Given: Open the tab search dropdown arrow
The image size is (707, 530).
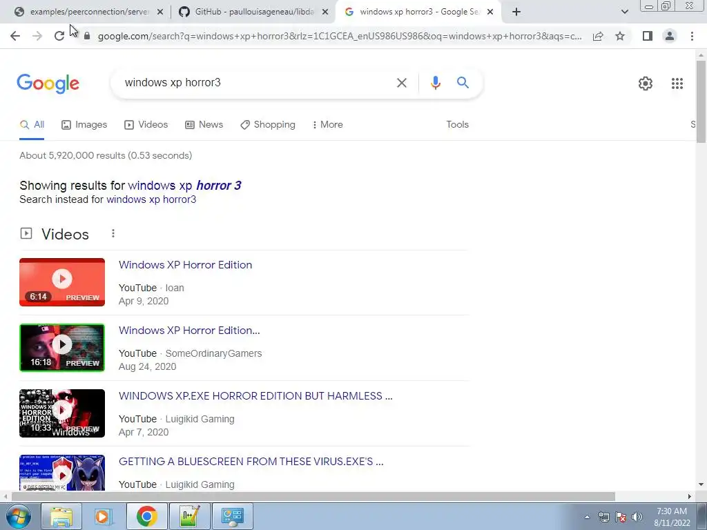Looking at the screenshot, I should coord(624,12).
